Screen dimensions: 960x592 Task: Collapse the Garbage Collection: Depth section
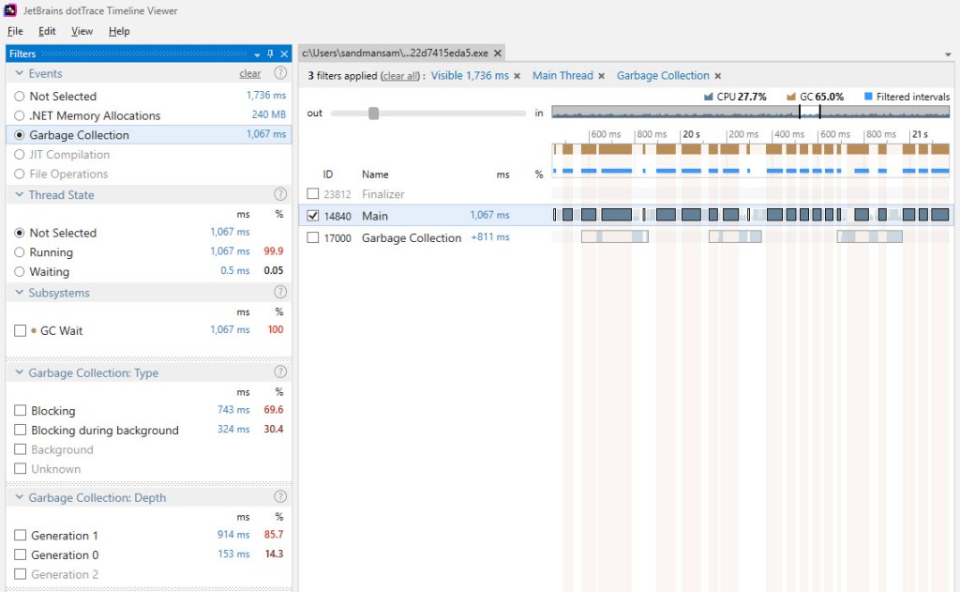click(20, 497)
